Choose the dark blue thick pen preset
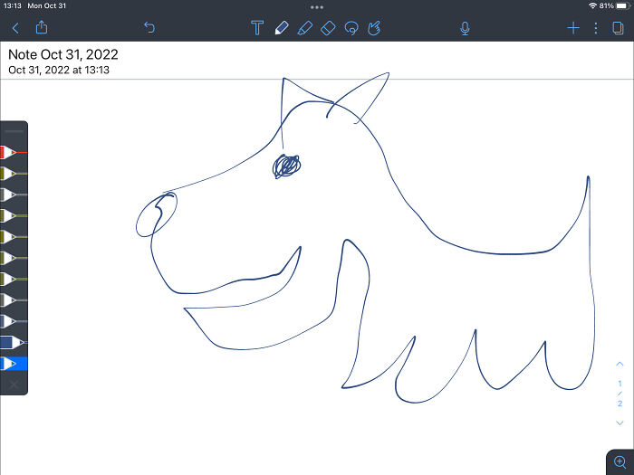Viewport: 634px width, 475px height. coord(13,342)
